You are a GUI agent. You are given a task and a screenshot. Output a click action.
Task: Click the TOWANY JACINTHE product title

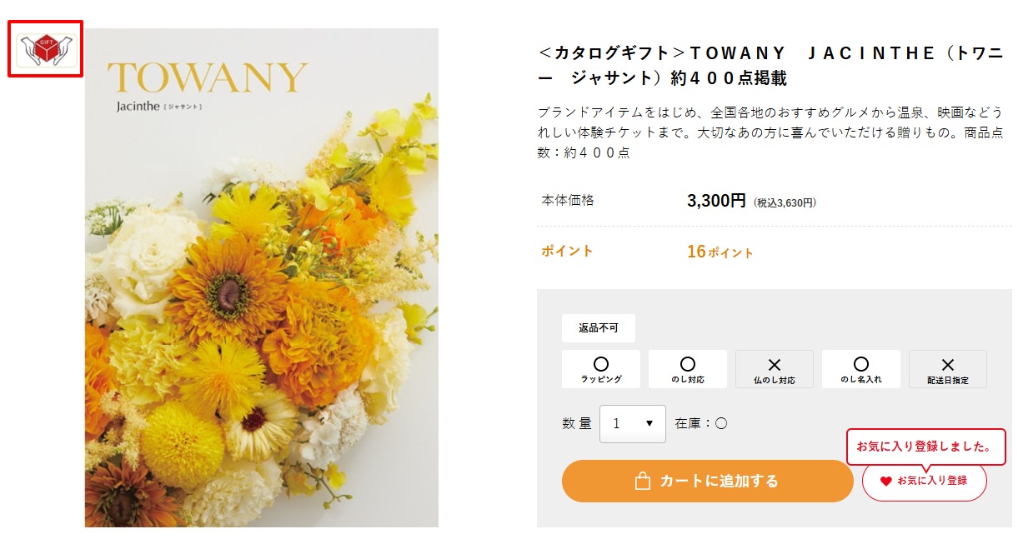[x=771, y=66]
